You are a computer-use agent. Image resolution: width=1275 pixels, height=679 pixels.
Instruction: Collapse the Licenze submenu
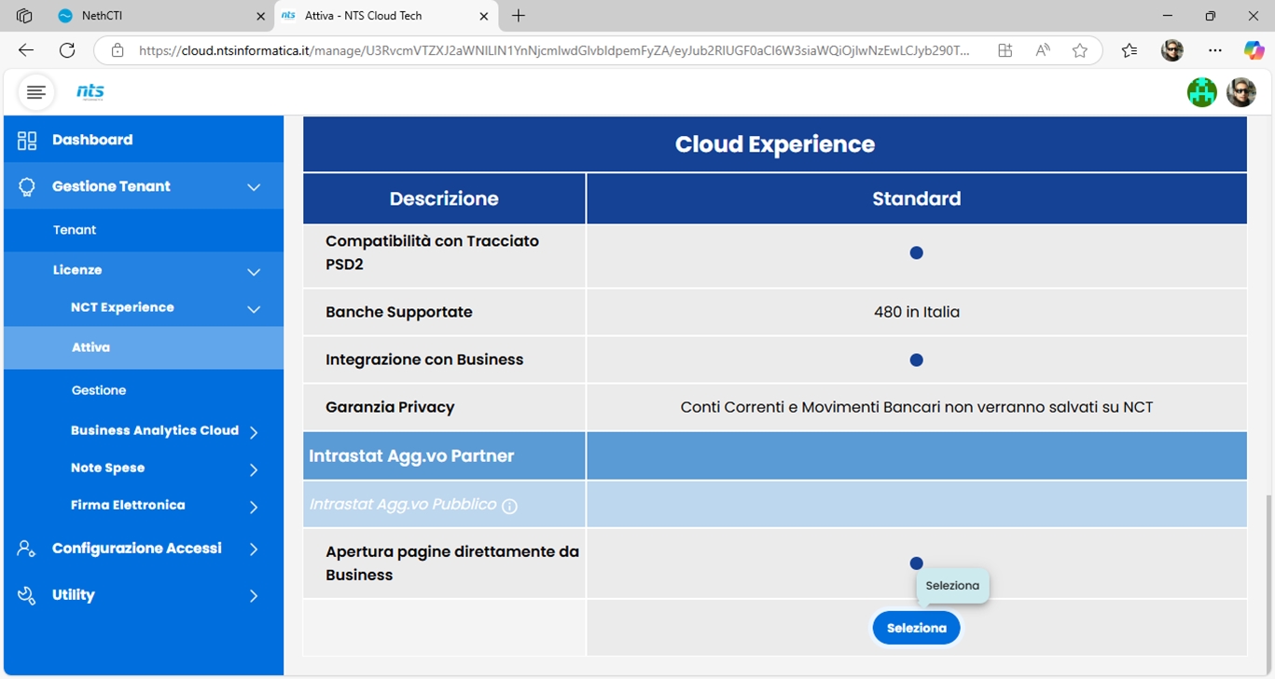click(x=253, y=271)
